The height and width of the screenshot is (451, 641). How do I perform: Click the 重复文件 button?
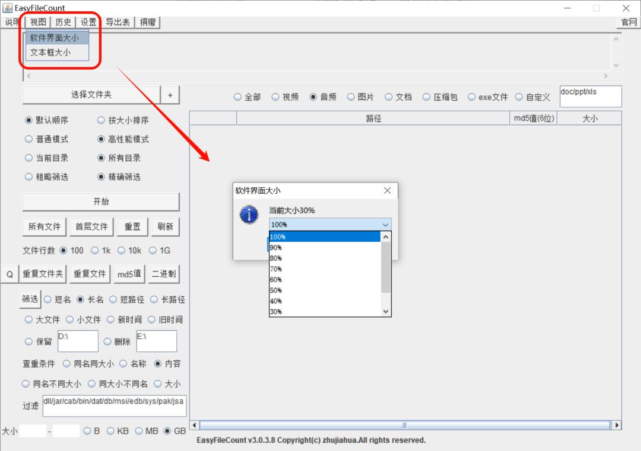(90, 274)
